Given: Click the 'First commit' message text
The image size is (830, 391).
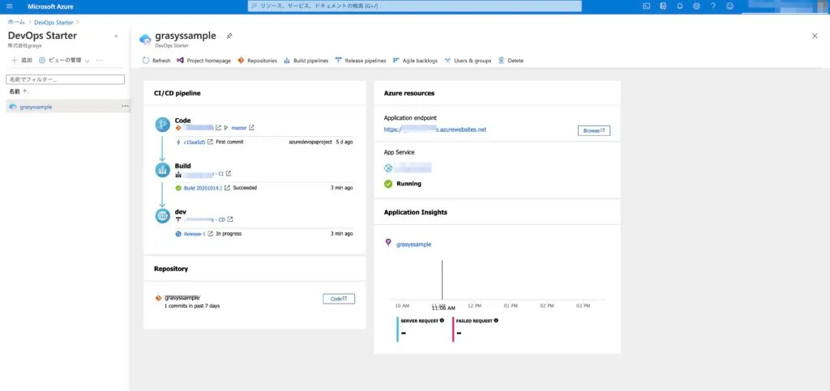Looking at the screenshot, I should tap(229, 142).
